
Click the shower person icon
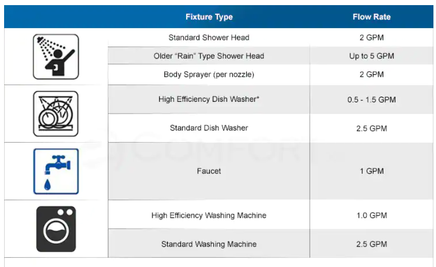[56, 57]
